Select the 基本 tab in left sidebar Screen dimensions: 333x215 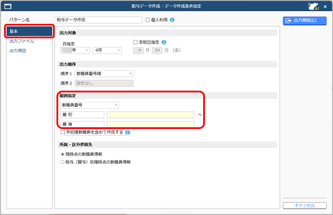pos(29,31)
